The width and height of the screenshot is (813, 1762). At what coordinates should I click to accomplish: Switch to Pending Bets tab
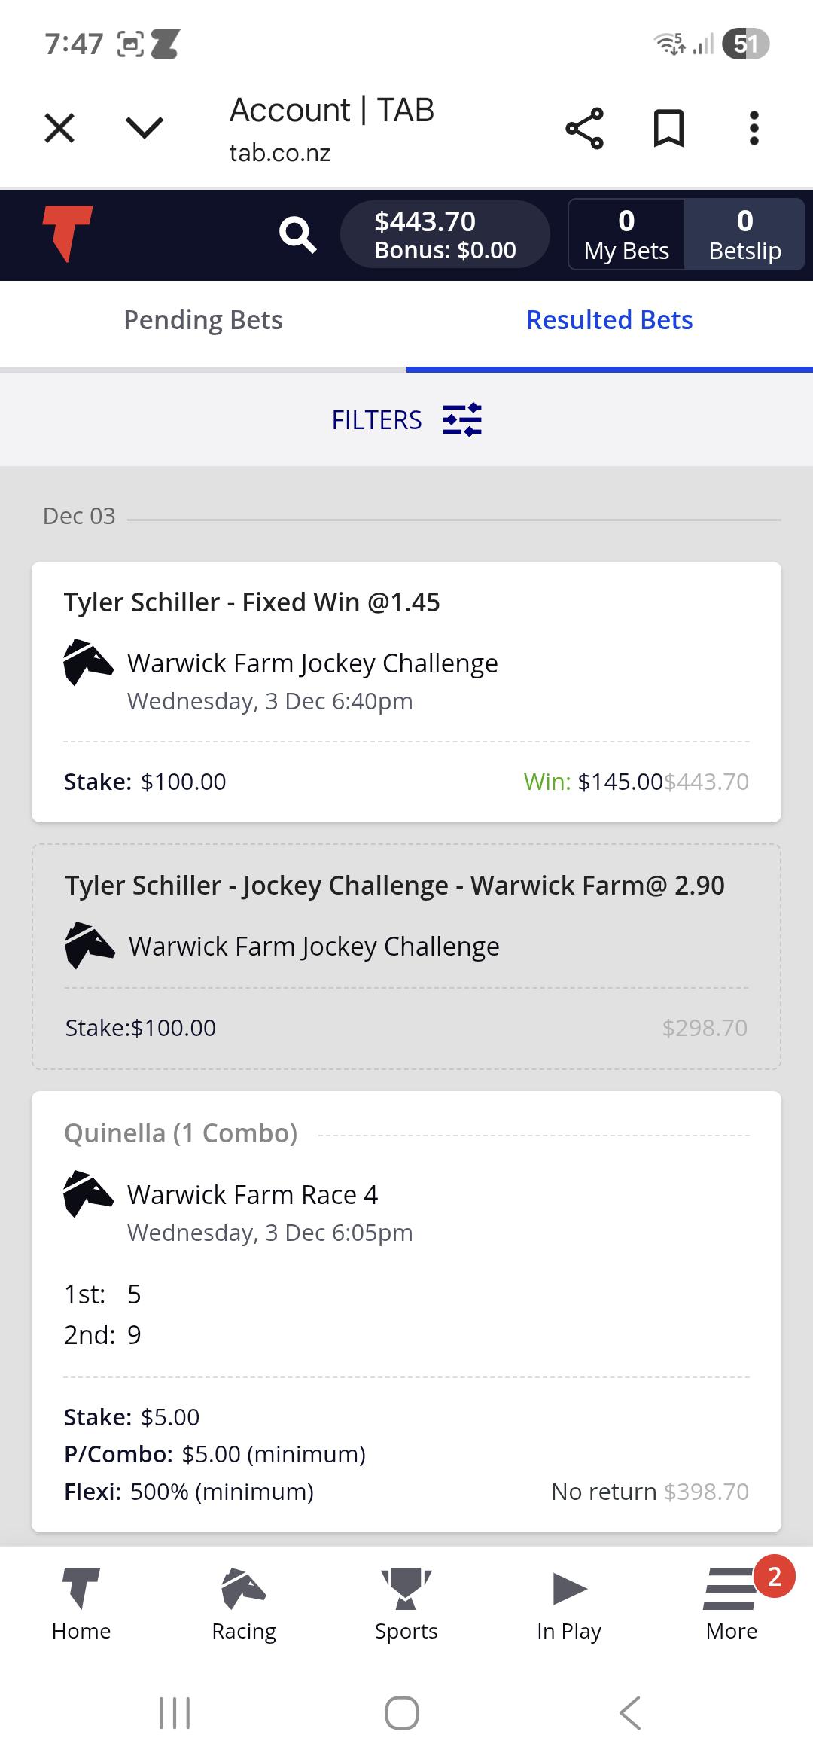coord(203,320)
